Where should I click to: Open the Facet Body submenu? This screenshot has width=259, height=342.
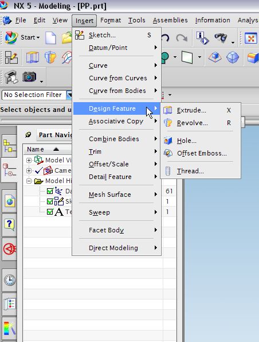[116, 230]
